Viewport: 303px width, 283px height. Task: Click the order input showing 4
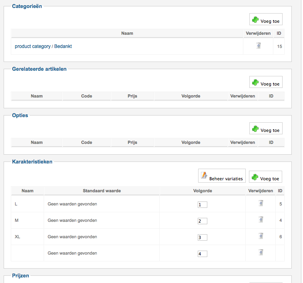pos(203,254)
